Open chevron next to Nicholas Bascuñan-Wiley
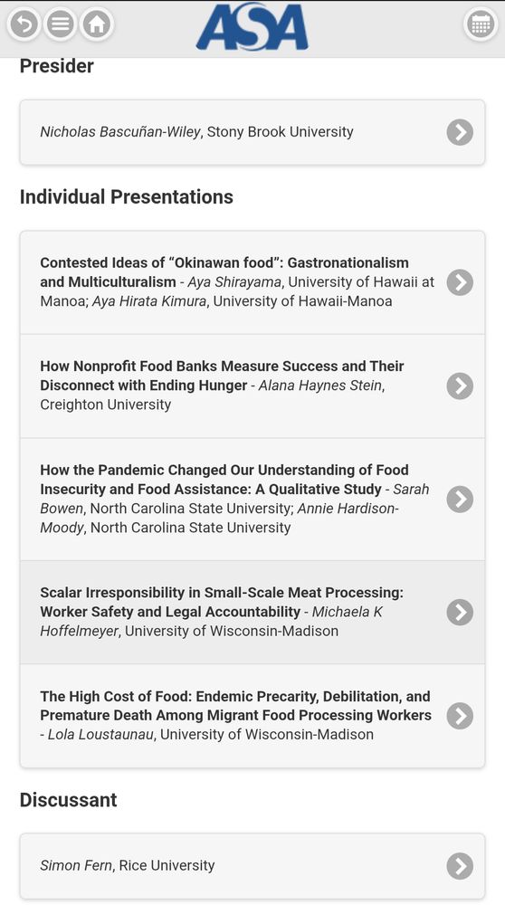 [460, 132]
